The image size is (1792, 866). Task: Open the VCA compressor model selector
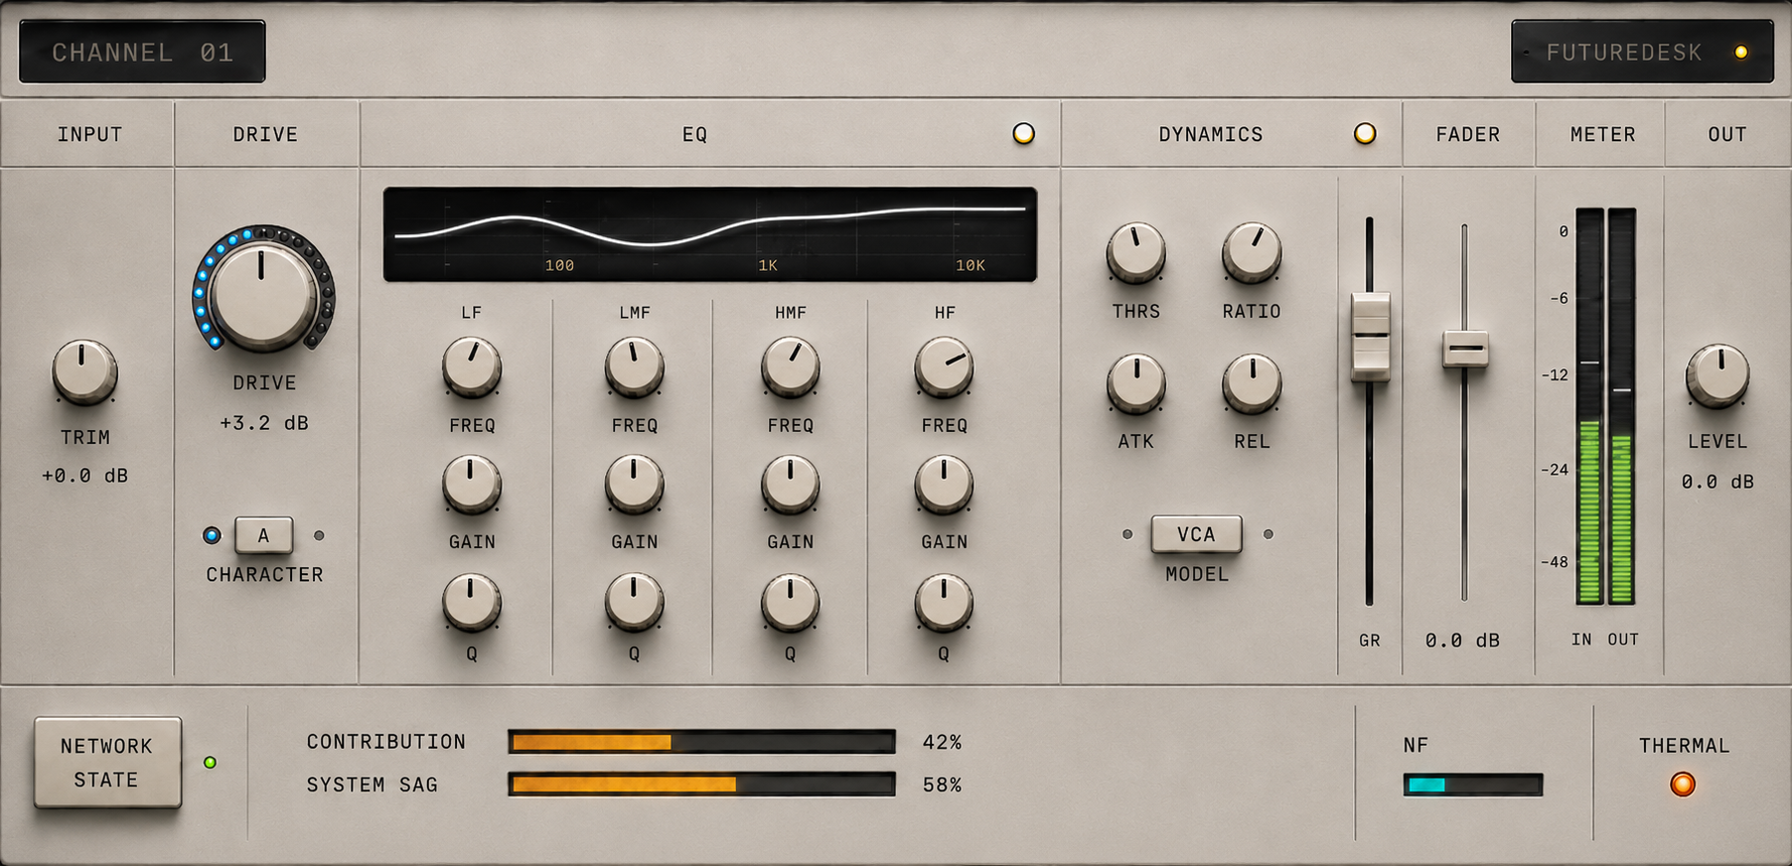1196,534
